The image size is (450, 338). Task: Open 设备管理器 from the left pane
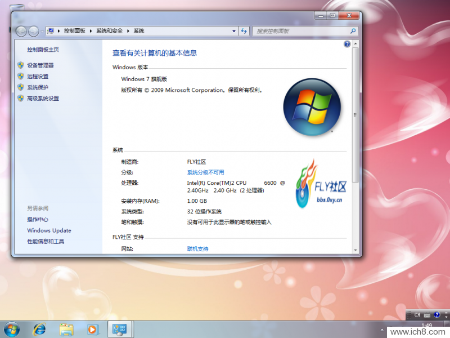click(x=40, y=65)
